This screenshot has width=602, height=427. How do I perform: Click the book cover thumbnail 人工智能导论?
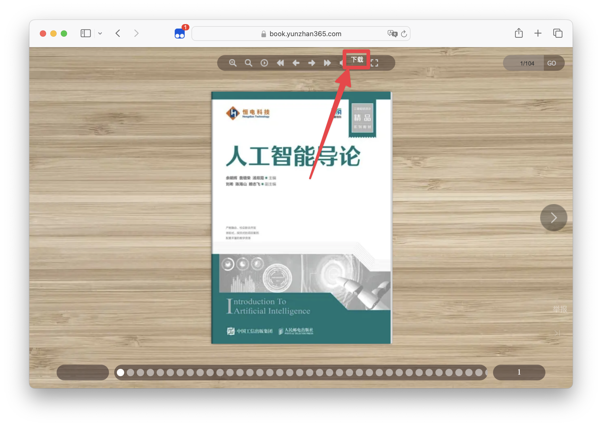(301, 218)
